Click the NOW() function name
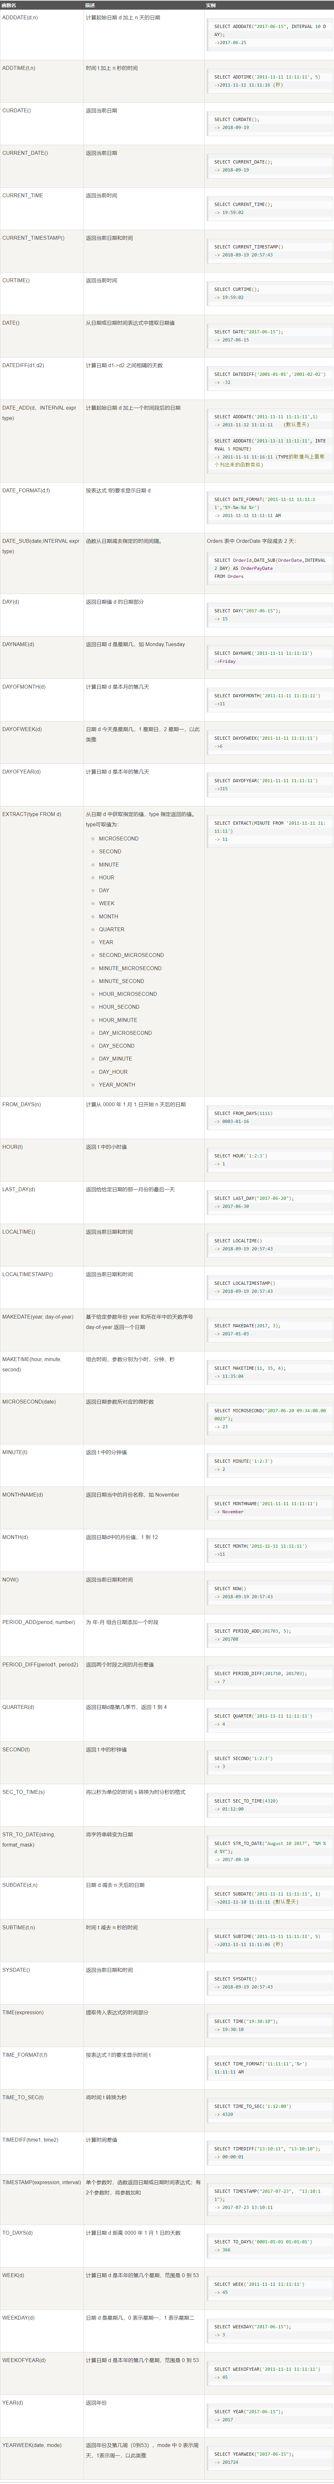 click(x=11, y=1580)
